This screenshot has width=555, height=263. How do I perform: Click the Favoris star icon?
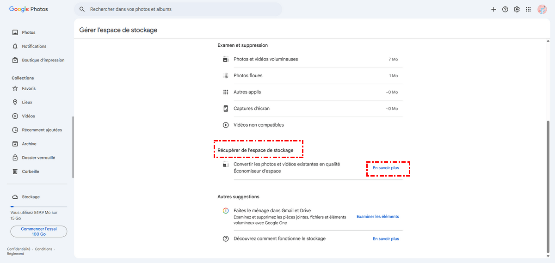pos(15,88)
